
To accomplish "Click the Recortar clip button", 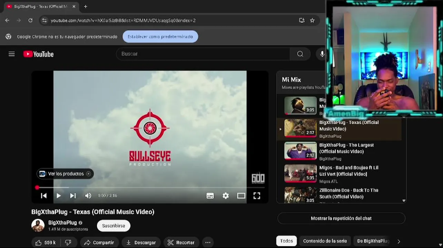I will click(181, 242).
